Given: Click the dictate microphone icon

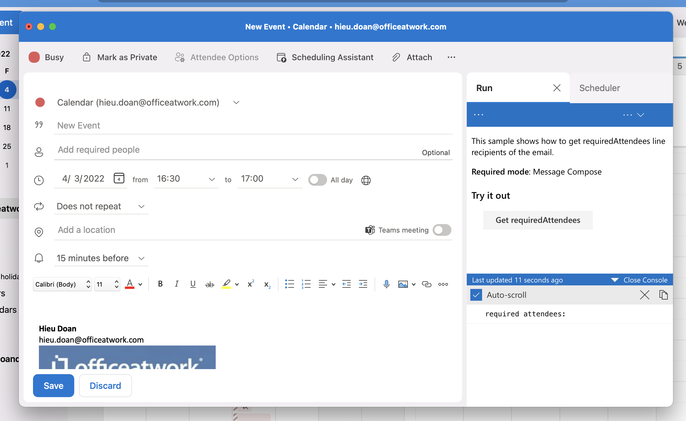Looking at the screenshot, I should coord(386,284).
